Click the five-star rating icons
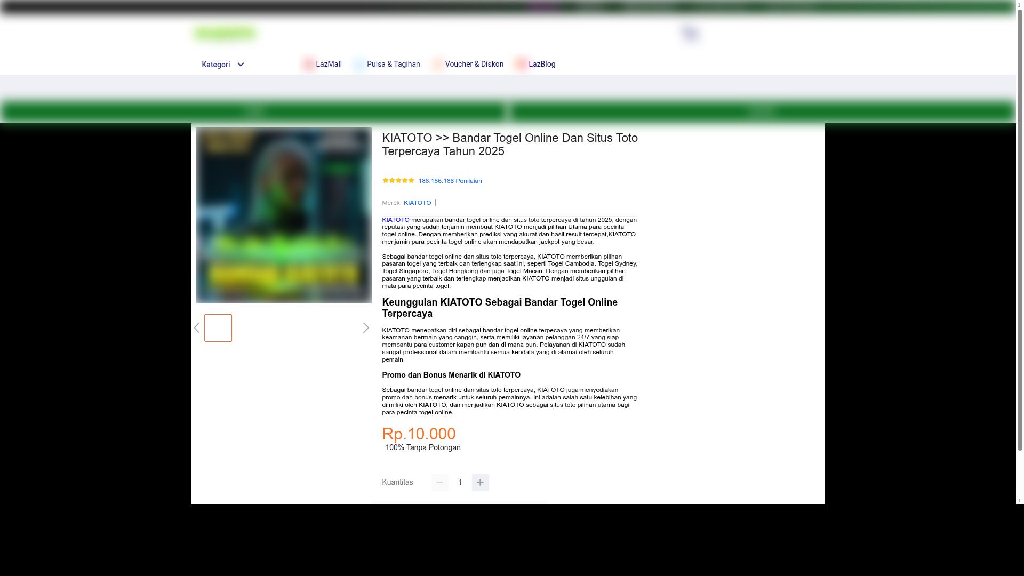This screenshot has width=1024, height=576. pyautogui.click(x=398, y=181)
